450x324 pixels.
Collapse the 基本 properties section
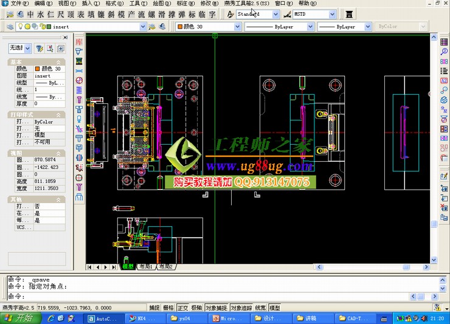coord(59,63)
